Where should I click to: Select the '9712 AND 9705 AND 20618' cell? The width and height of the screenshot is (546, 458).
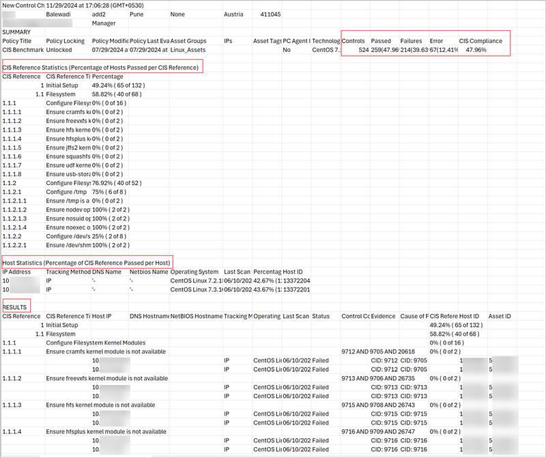point(378,352)
